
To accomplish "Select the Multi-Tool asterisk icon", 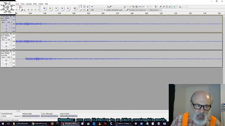I will point(88,10).
